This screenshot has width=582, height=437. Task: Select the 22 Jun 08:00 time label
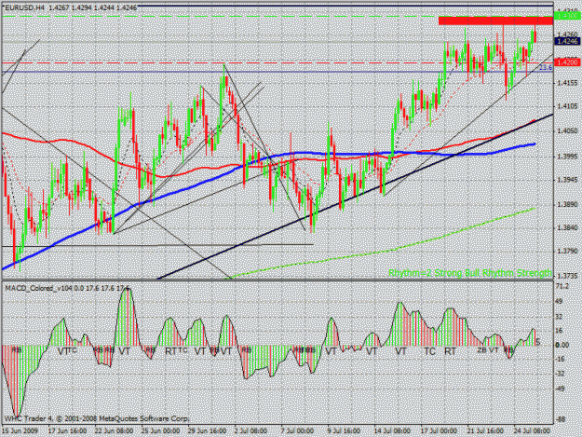[x=114, y=431]
